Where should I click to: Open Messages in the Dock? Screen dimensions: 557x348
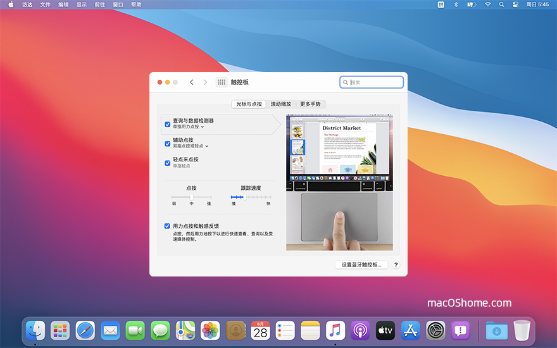[160, 330]
